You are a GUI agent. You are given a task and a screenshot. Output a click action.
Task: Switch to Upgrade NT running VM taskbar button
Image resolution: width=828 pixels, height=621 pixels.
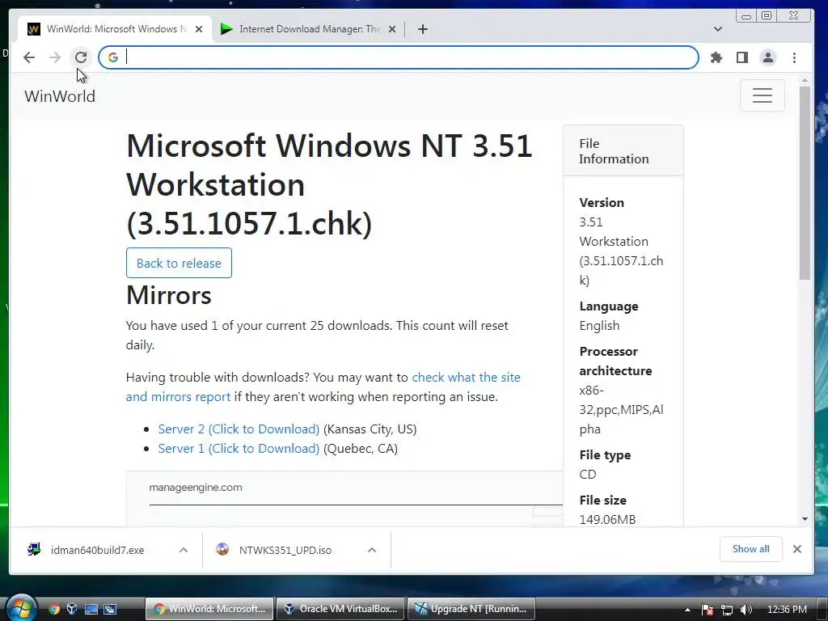click(x=472, y=609)
